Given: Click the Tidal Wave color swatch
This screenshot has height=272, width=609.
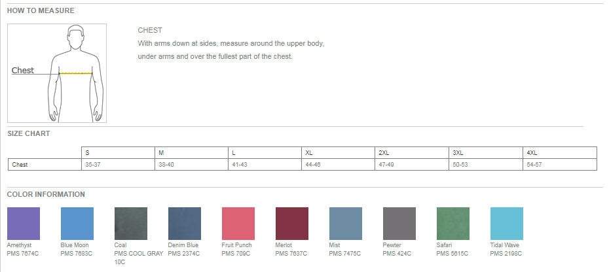Looking at the screenshot, I should point(506,224).
